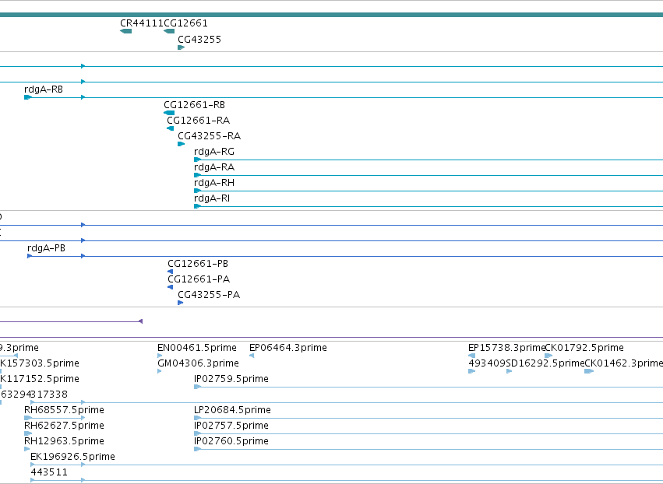This screenshot has width=663, height=484.
Task: Select the EP06464.3prime EST label
Action: pyautogui.click(x=288, y=348)
